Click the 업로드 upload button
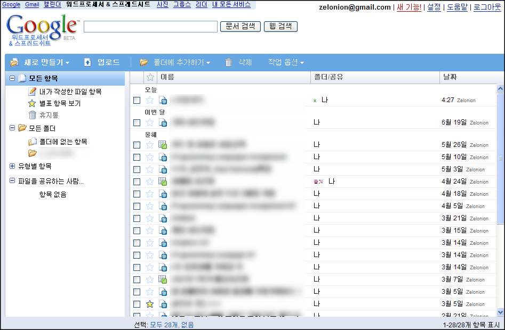The width and height of the screenshot is (505, 330). click(x=102, y=62)
